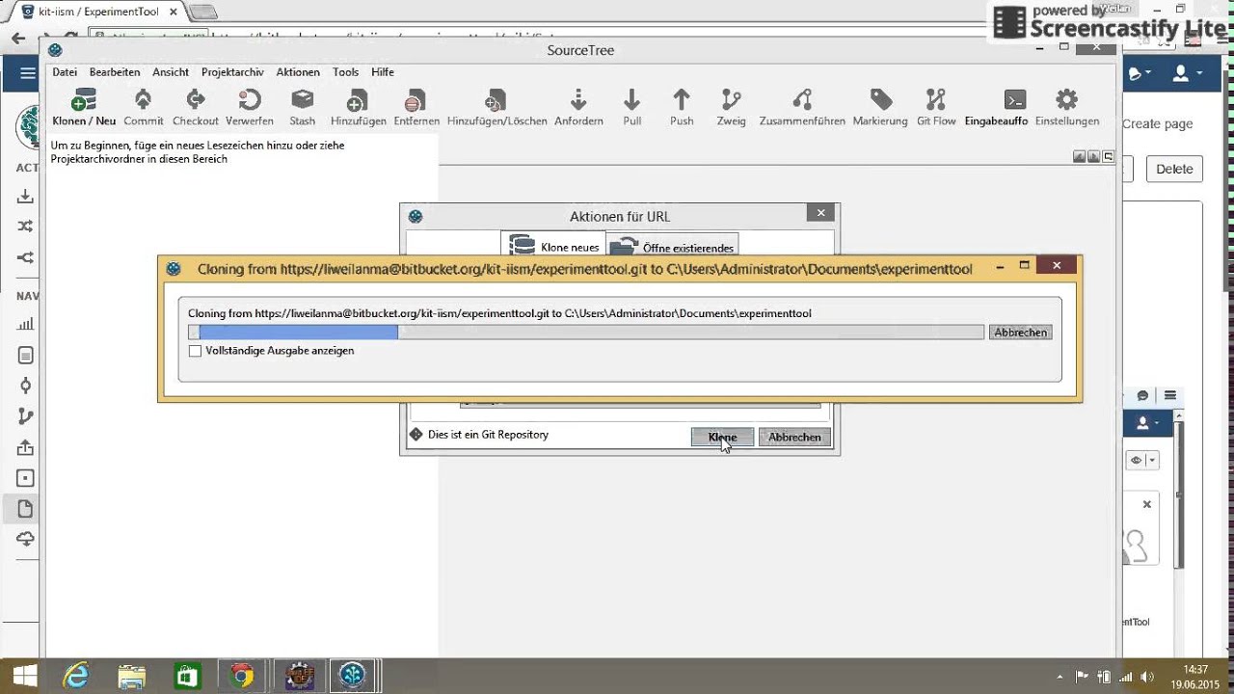Click Bitbucket sidebar branches icon

pyautogui.click(x=25, y=416)
